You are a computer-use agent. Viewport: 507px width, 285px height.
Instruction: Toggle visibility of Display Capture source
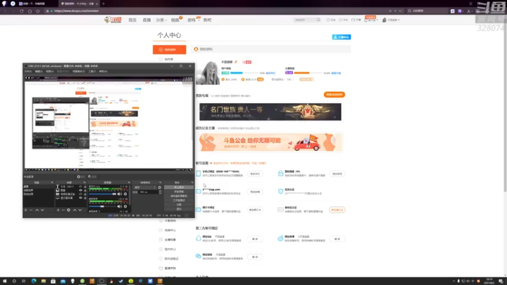coord(80,198)
